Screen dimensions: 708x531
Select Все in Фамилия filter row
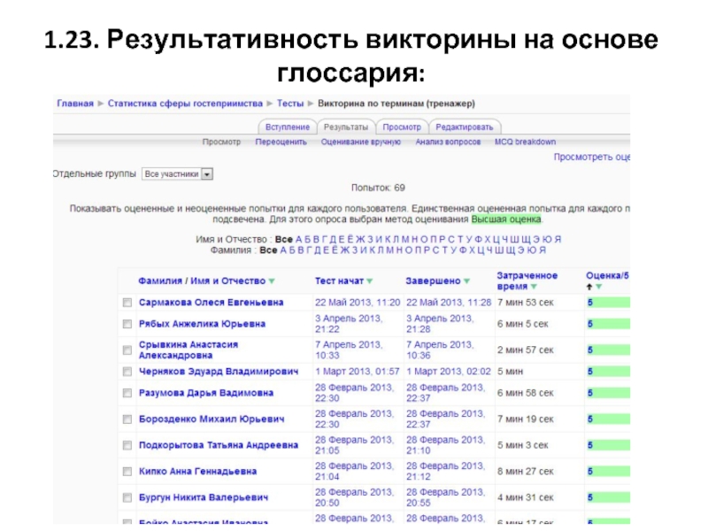[268, 250]
